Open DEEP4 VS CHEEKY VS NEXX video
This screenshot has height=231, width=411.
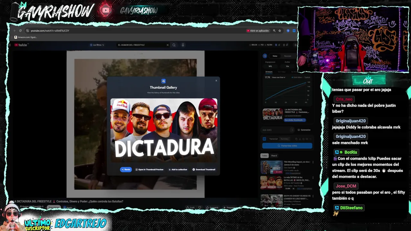(271, 201)
